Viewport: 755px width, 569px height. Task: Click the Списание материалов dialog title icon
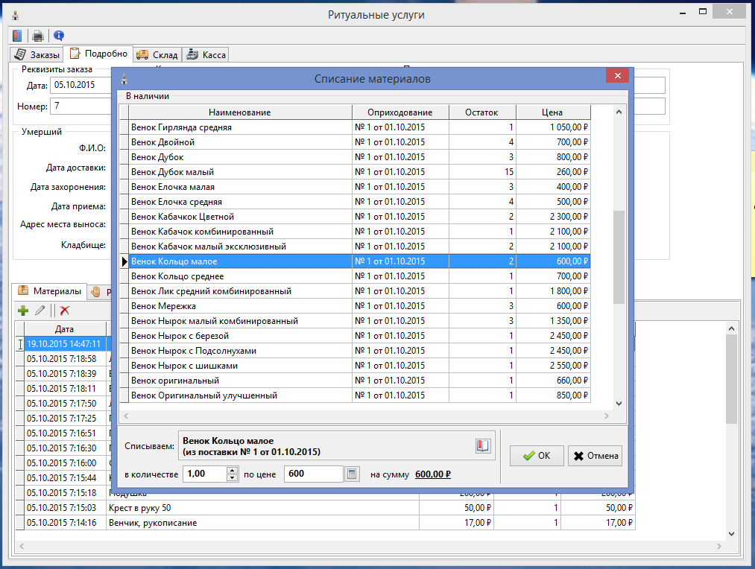(124, 78)
